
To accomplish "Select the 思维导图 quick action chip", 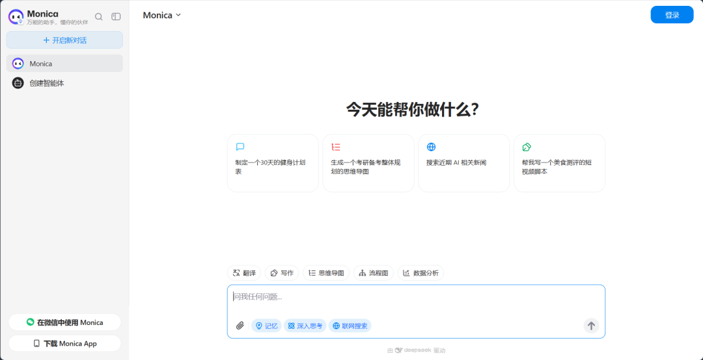I will pyautogui.click(x=326, y=273).
